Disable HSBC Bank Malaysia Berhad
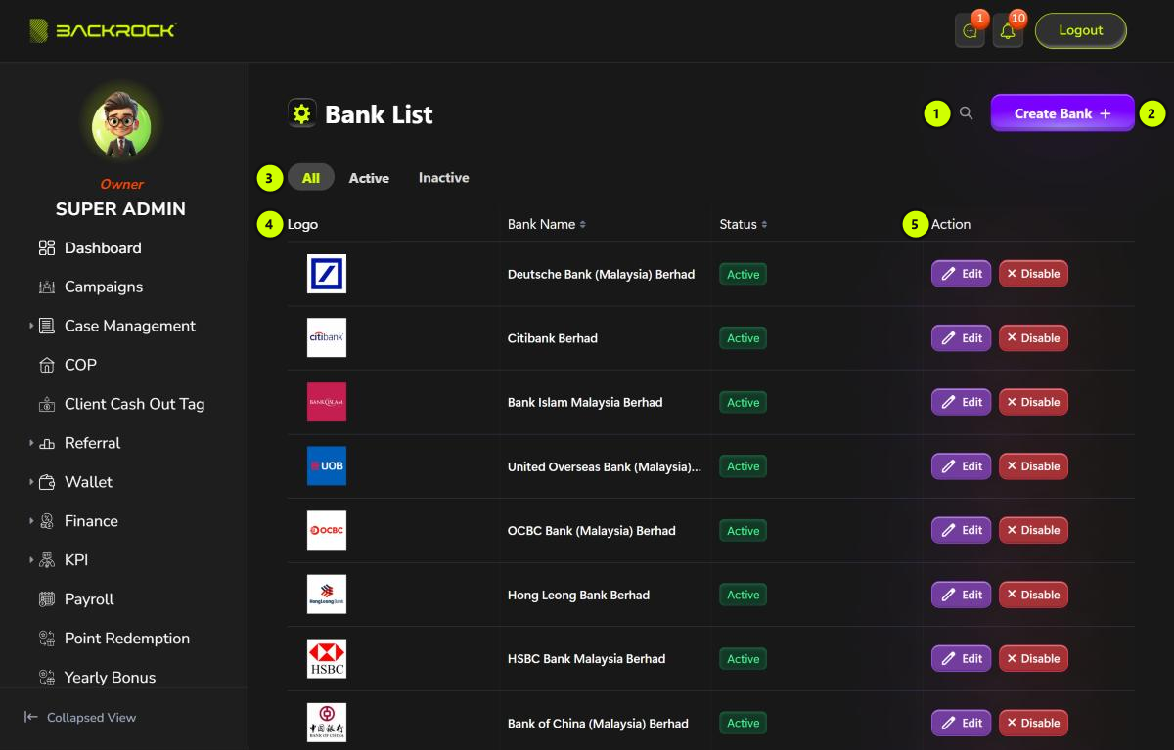This screenshot has width=1174, height=750. click(x=1033, y=659)
